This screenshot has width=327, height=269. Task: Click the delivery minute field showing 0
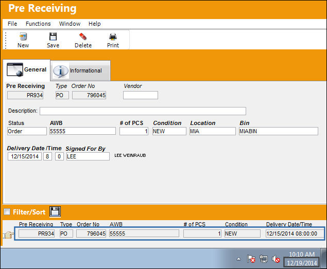coord(59,156)
